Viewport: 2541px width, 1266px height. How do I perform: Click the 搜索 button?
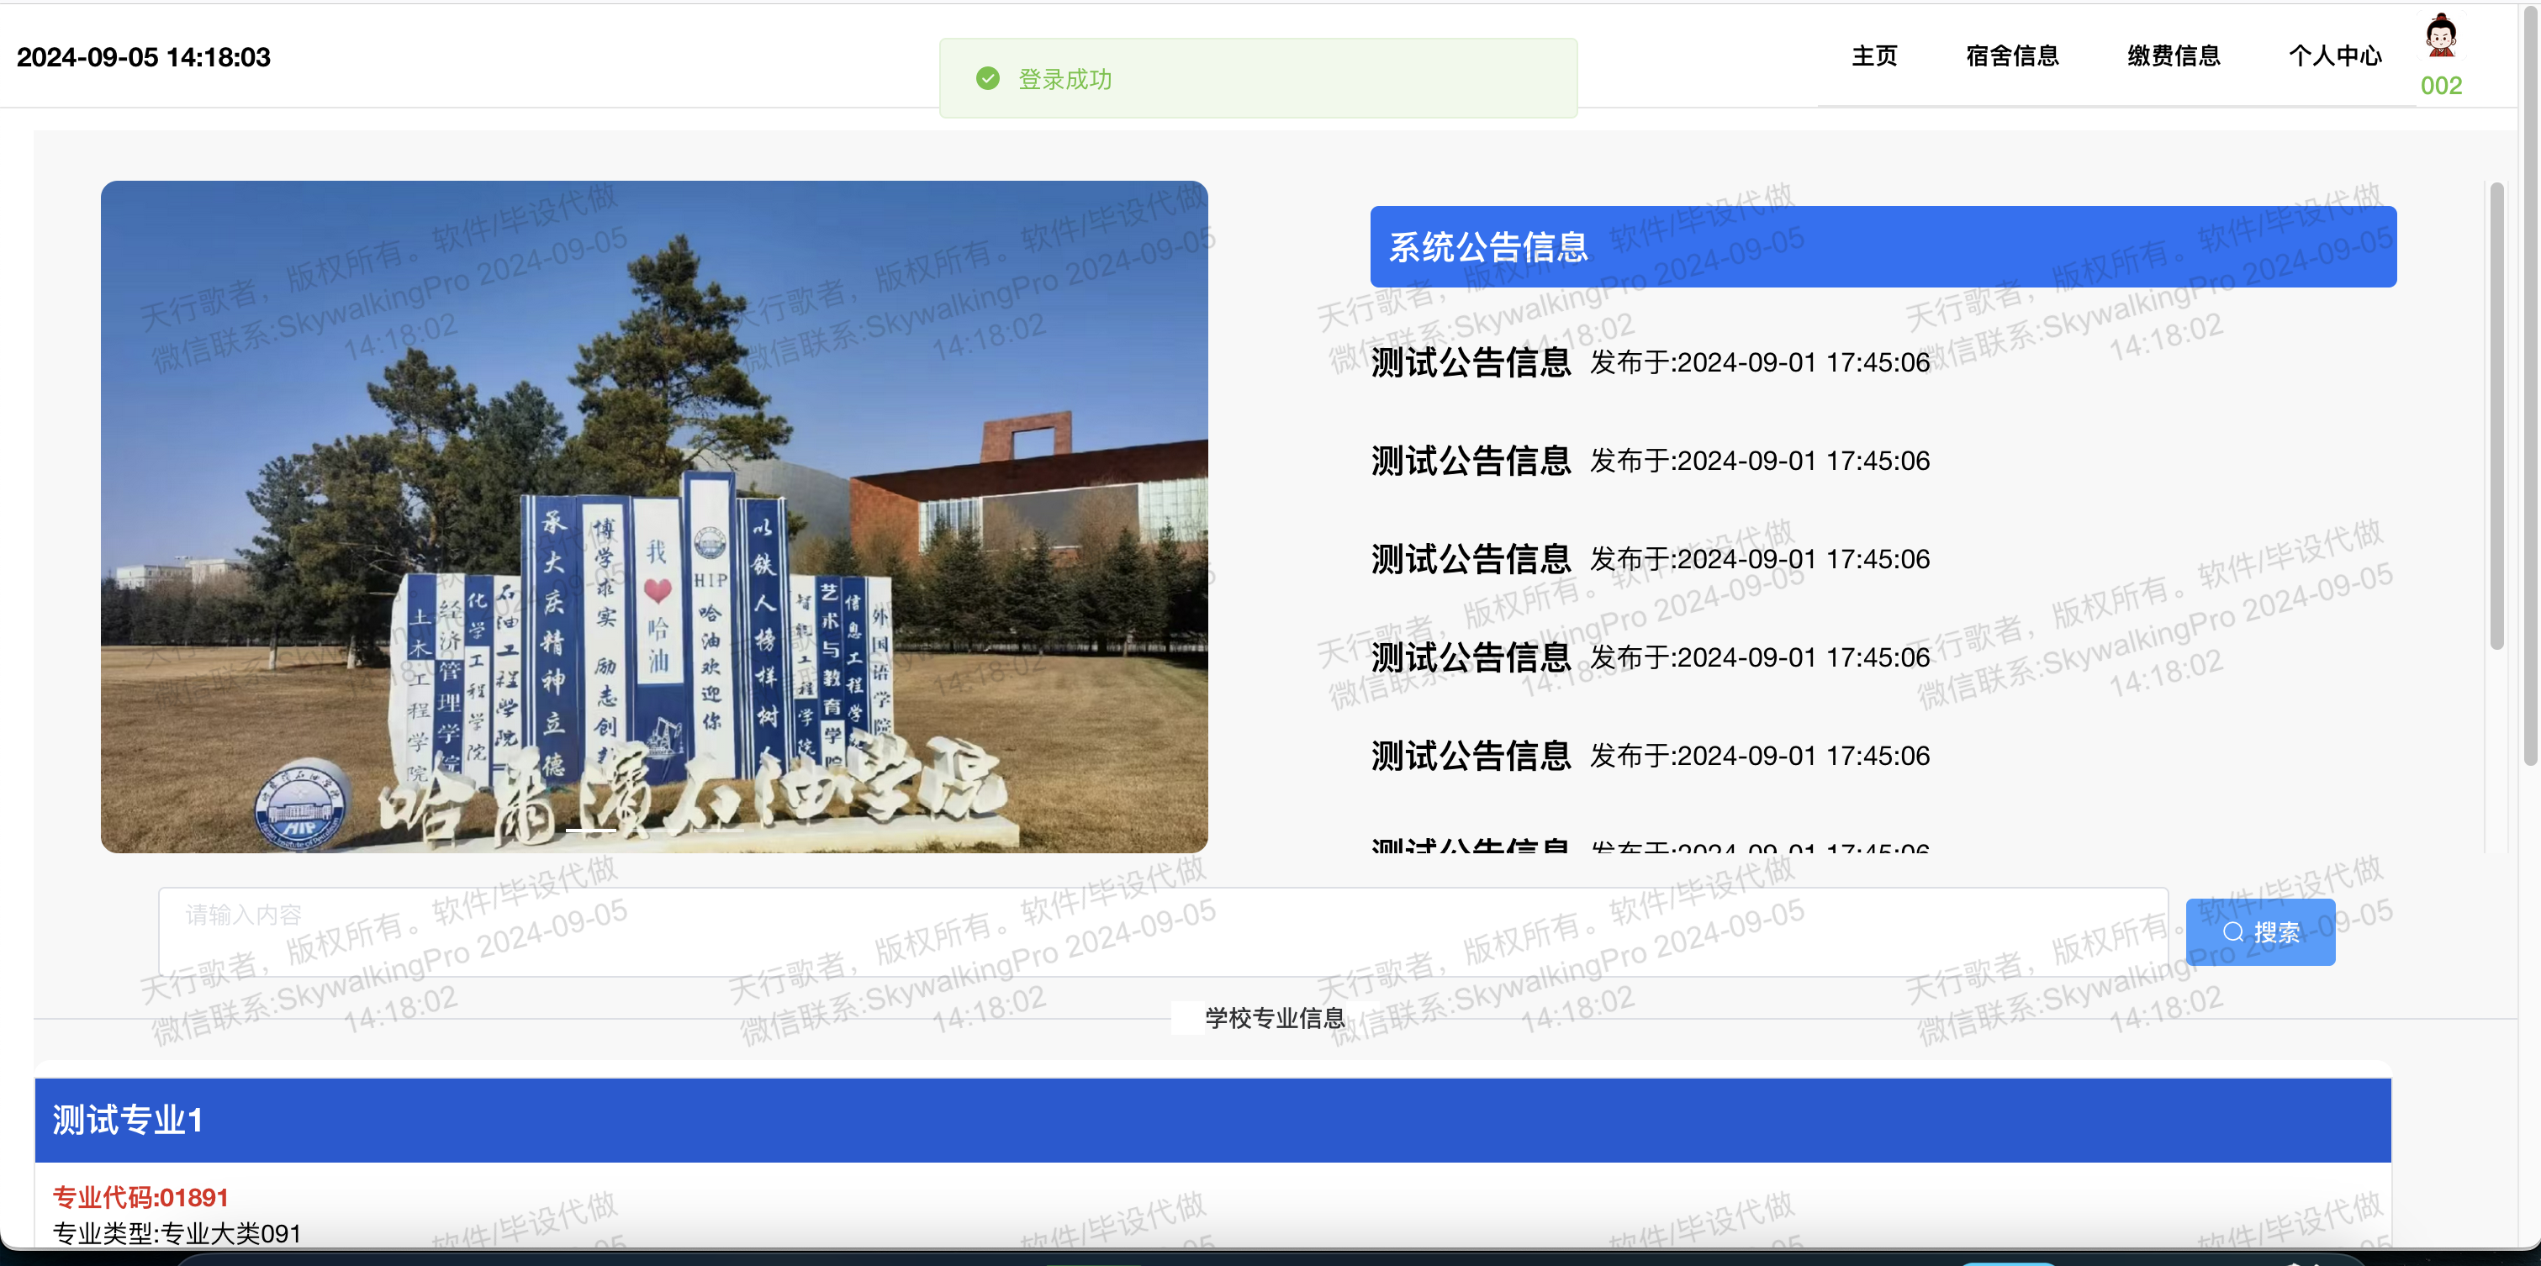pos(2260,931)
